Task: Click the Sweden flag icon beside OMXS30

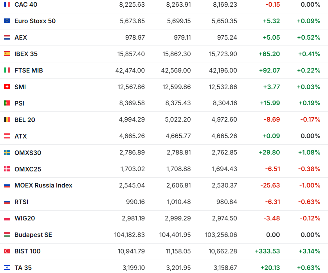Action: click(7, 153)
